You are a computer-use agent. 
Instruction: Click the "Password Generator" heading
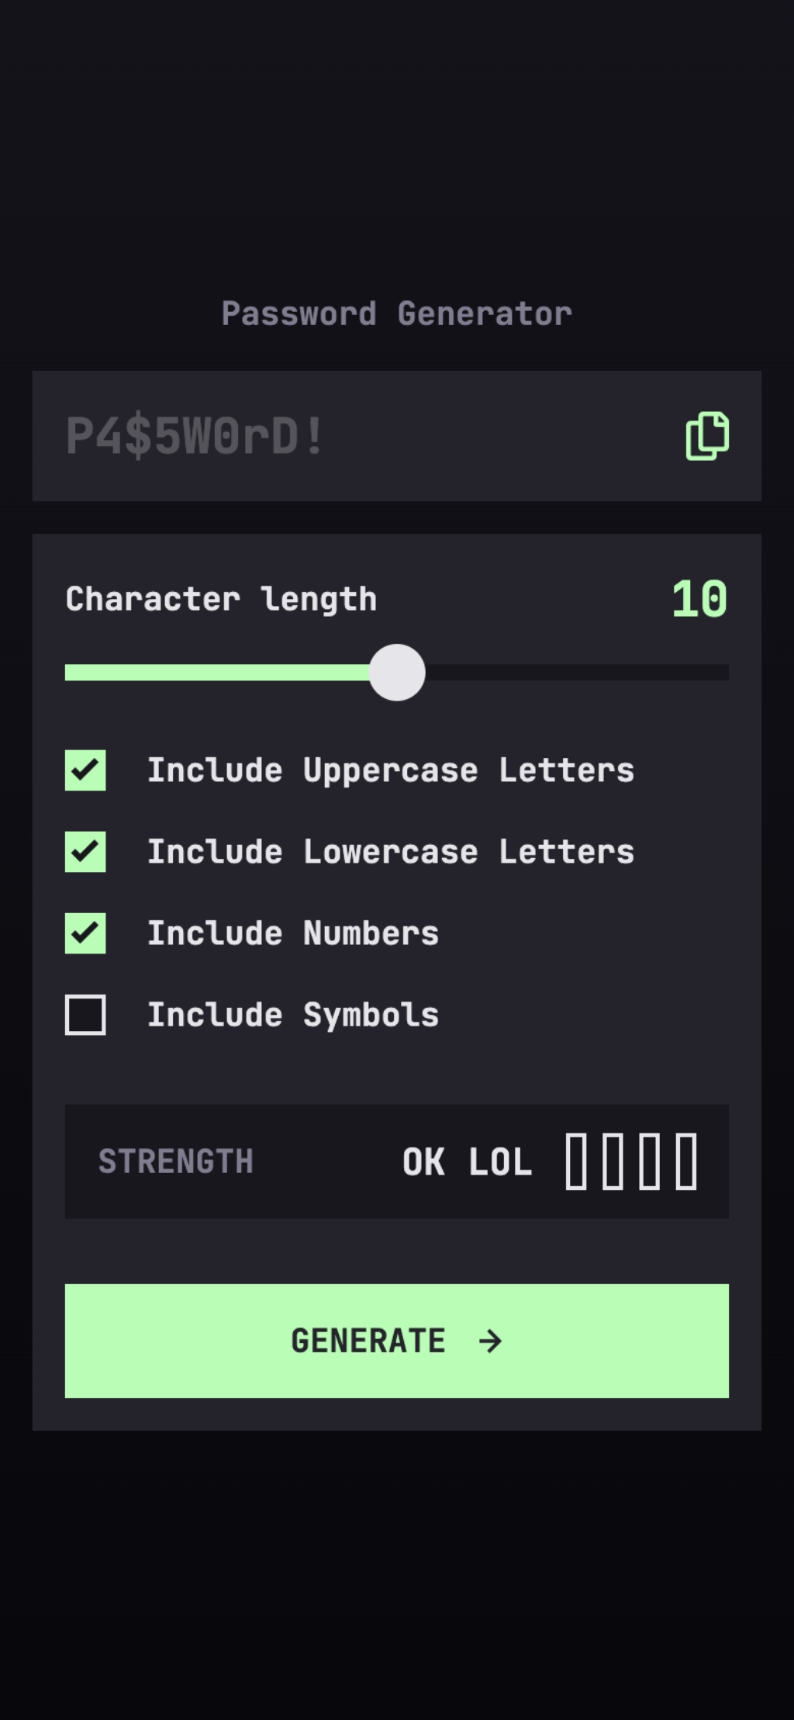click(397, 314)
